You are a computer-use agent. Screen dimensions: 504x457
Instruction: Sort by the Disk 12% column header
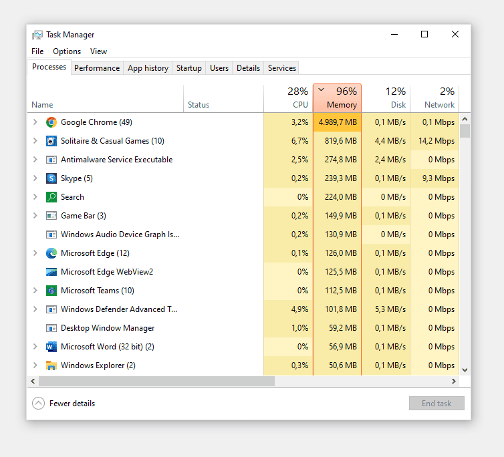click(386, 99)
